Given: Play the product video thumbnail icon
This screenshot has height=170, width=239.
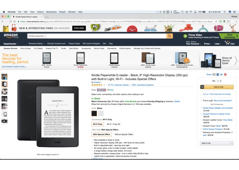Looking at the screenshot, I should [4, 121].
